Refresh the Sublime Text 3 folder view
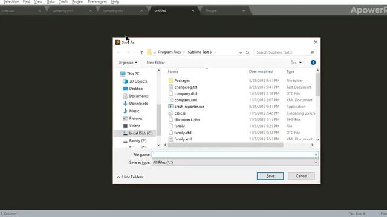387x217 pixels. (247, 52)
